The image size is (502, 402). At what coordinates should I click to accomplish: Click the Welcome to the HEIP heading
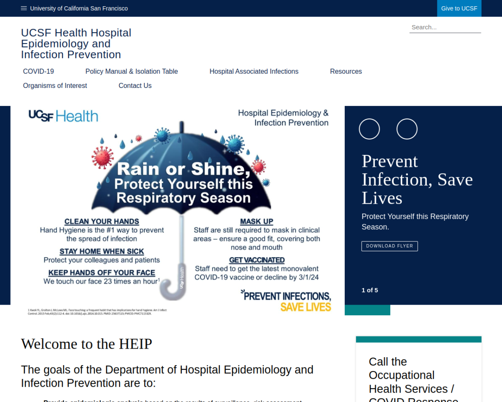click(86, 344)
